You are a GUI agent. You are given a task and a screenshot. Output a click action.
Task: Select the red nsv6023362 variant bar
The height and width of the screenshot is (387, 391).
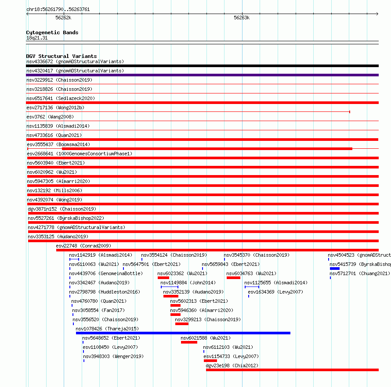click(x=163, y=278)
